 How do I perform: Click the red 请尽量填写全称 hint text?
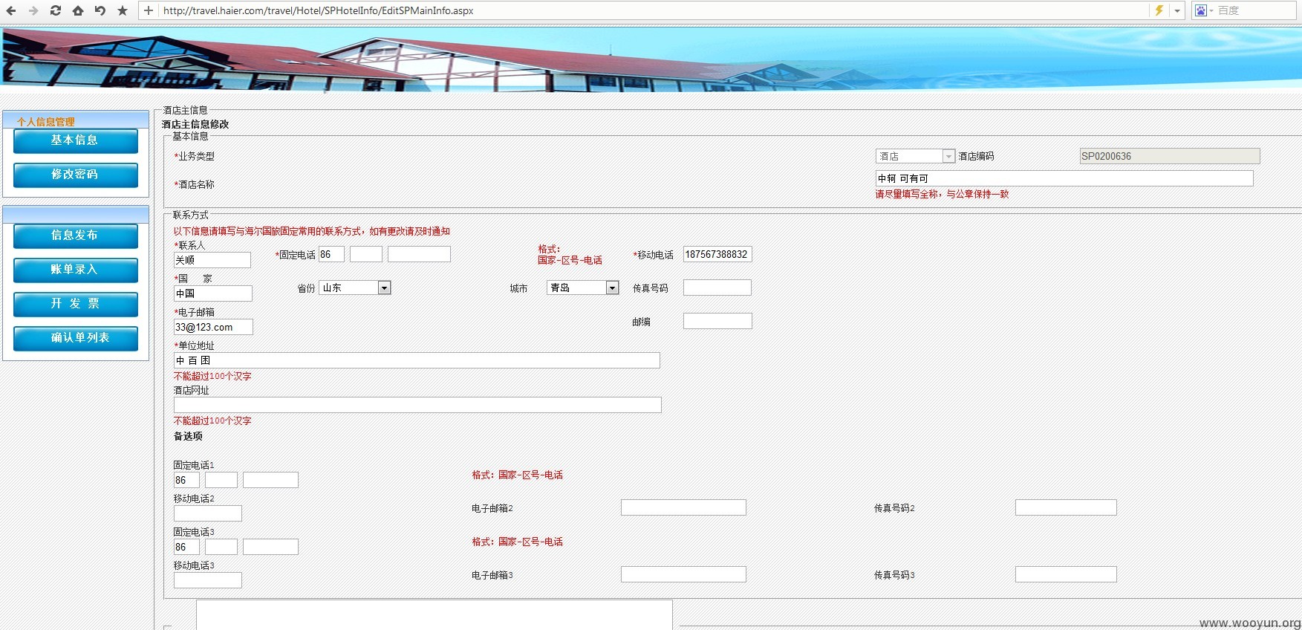[x=942, y=195]
